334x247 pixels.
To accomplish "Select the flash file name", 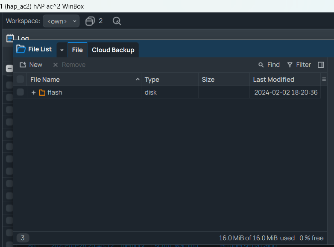I will 55,92.
